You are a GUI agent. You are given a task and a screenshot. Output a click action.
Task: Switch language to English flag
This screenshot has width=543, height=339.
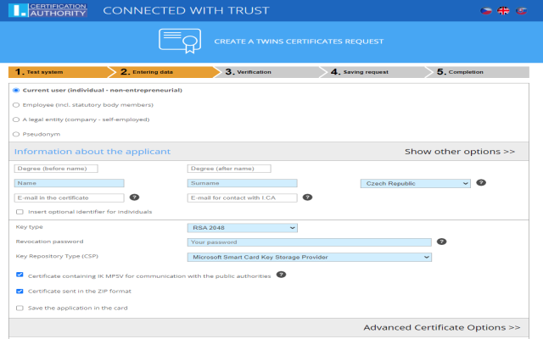[x=503, y=11]
